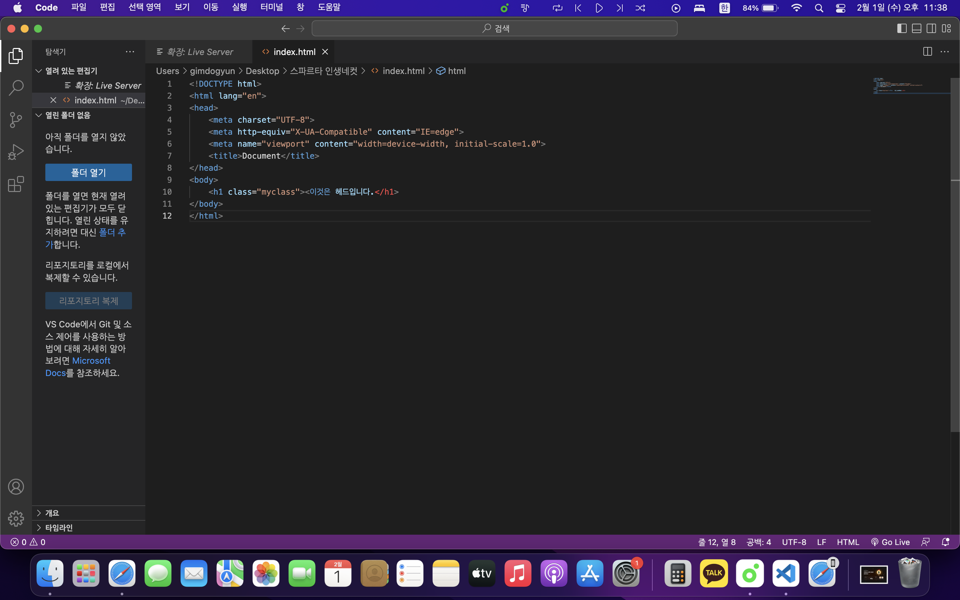
Task: Open notifications bell in status bar
Action: [946, 542]
